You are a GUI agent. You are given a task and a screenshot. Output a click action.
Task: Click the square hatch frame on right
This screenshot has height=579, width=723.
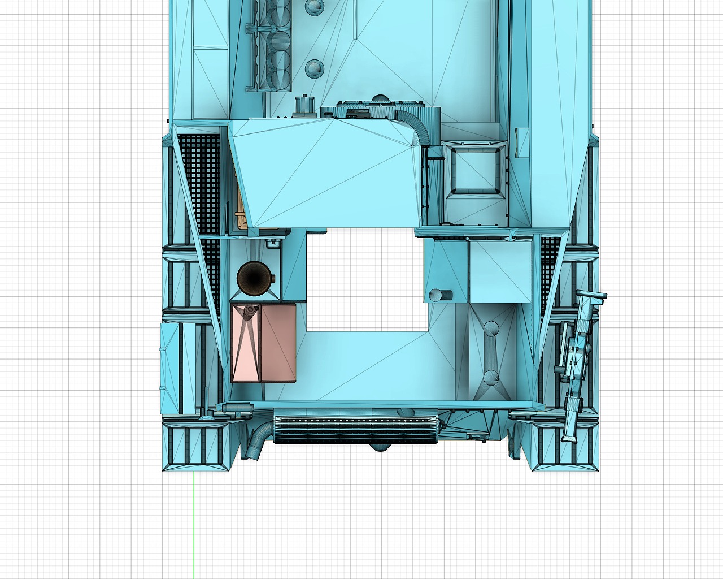click(474, 170)
